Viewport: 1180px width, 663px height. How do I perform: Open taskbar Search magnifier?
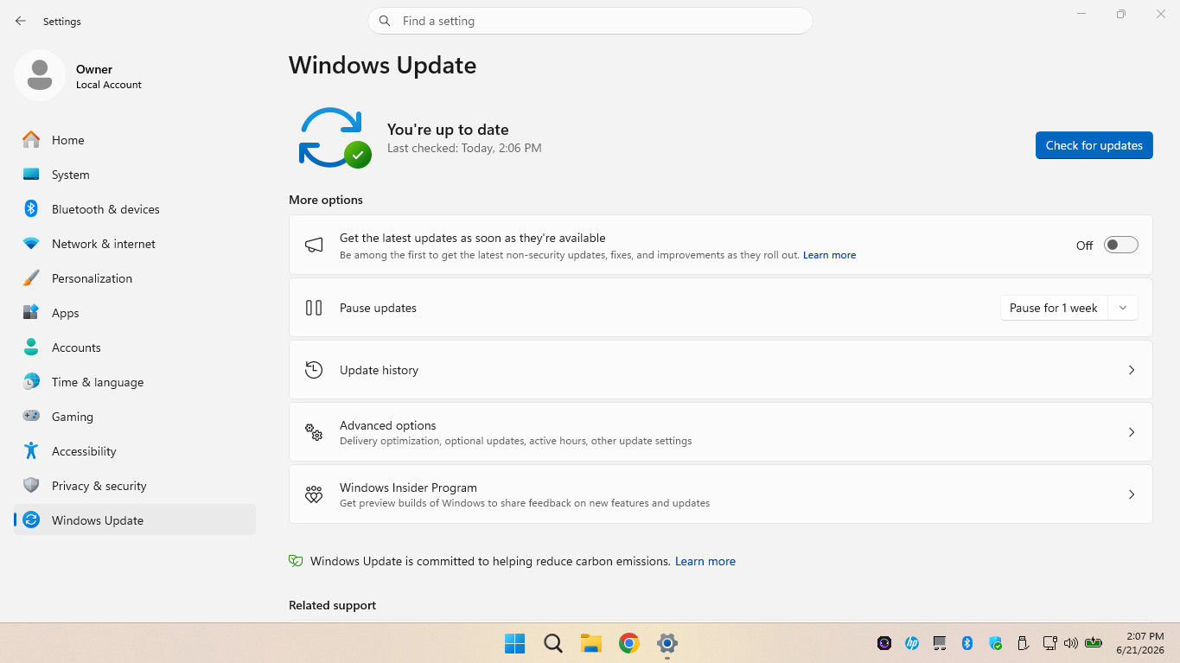pos(553,643)
